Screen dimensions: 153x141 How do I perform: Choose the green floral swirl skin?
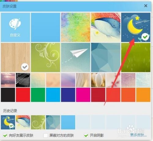(x=46, y=57)
